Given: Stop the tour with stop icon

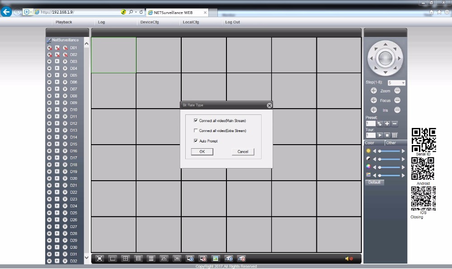Looking at the screenshot, I should (387, 135).
